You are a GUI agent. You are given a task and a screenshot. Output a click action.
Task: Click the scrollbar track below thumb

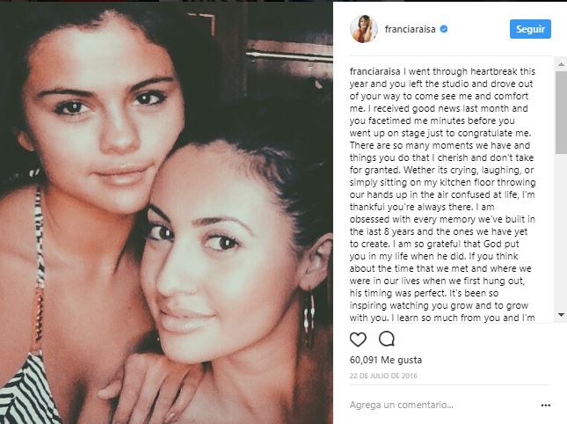[x=561, y=231]
